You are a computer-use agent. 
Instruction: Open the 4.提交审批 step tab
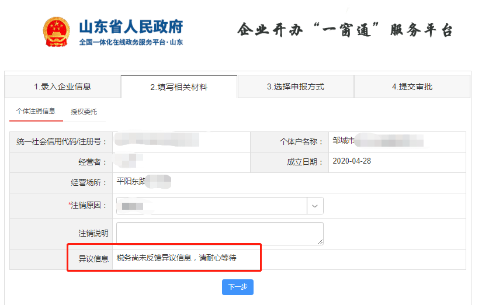point(412,86)
